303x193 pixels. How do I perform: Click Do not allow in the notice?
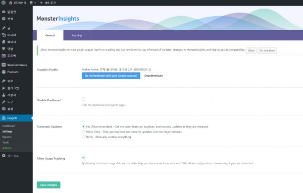pyautogui.click(x=267, y=50)
